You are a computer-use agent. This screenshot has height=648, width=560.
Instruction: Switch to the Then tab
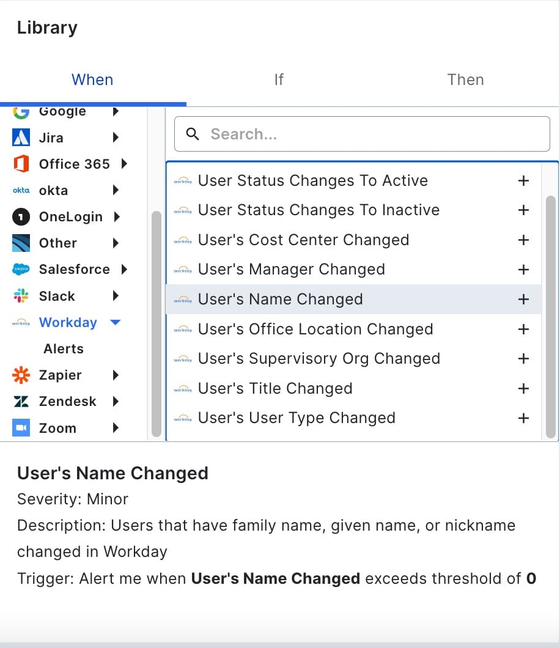[x=465, y=79]
